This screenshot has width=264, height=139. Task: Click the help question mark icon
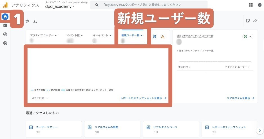pyautogui.click(x=259, y=5)
